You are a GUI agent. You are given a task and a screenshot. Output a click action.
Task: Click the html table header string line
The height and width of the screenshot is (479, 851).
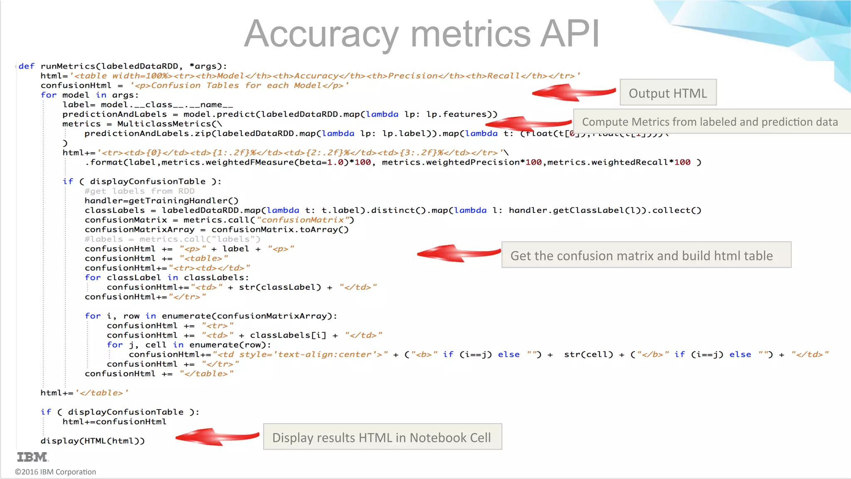[x=310, y=76]
